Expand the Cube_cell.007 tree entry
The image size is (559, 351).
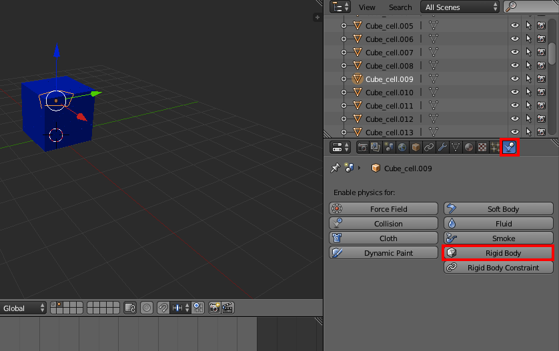click(344, 53)
